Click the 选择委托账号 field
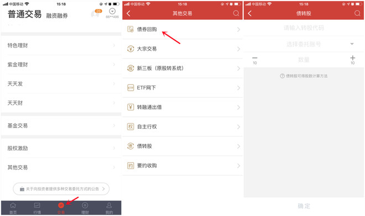The image size is (365, 216). 304,44
